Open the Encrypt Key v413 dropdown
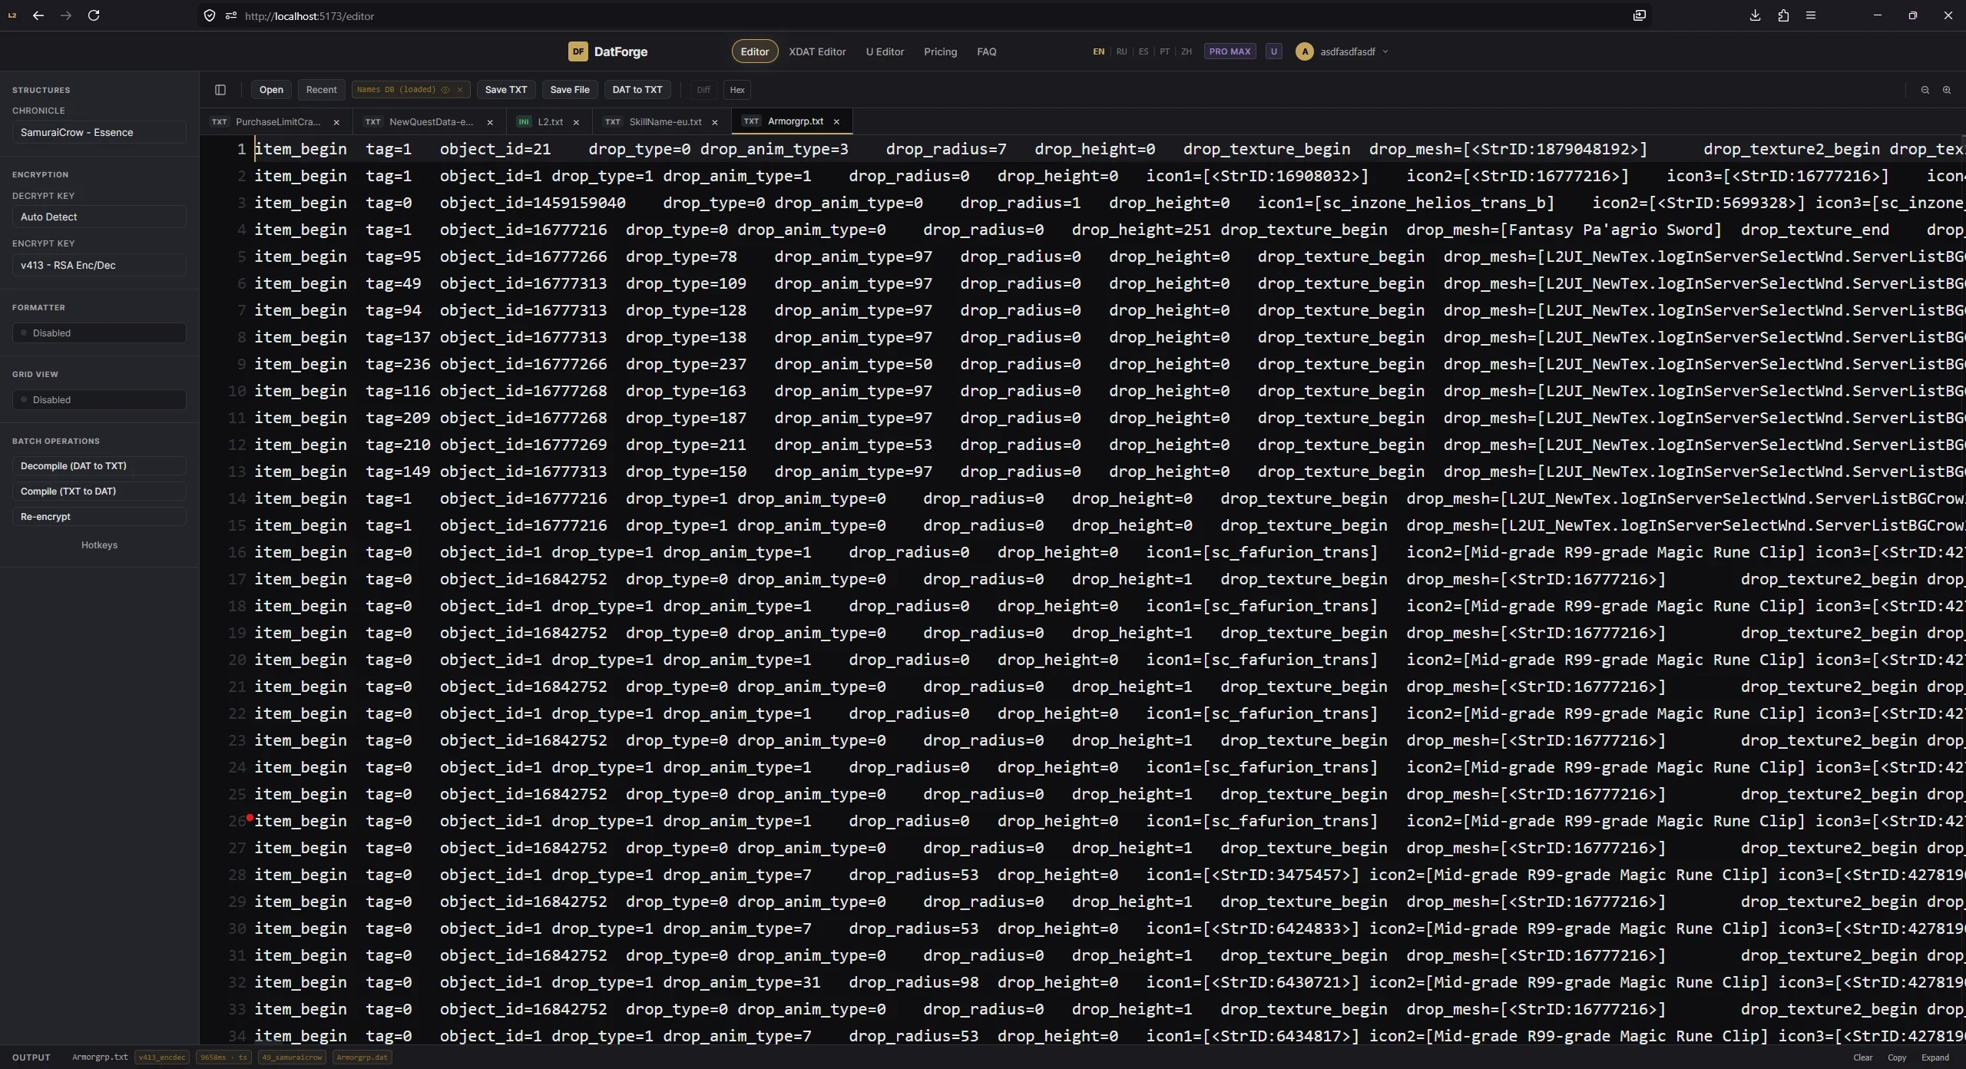Screen dimensions: 1966x1069 click(x=99, y=265)
